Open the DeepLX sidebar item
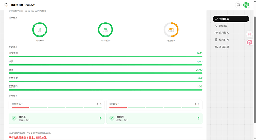256x140 pixels. pyautogui.click(x=231, y=26)
